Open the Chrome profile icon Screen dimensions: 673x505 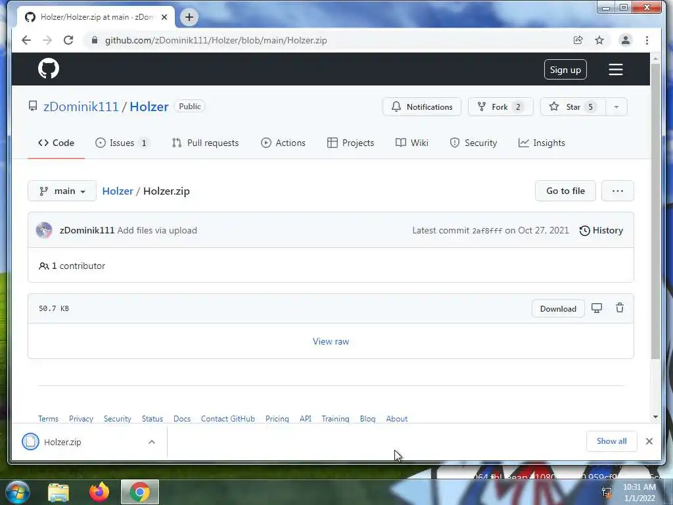click(x=626, y=40)
